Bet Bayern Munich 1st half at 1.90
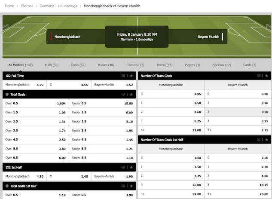272x199 pixels. [x=113, y=176]
